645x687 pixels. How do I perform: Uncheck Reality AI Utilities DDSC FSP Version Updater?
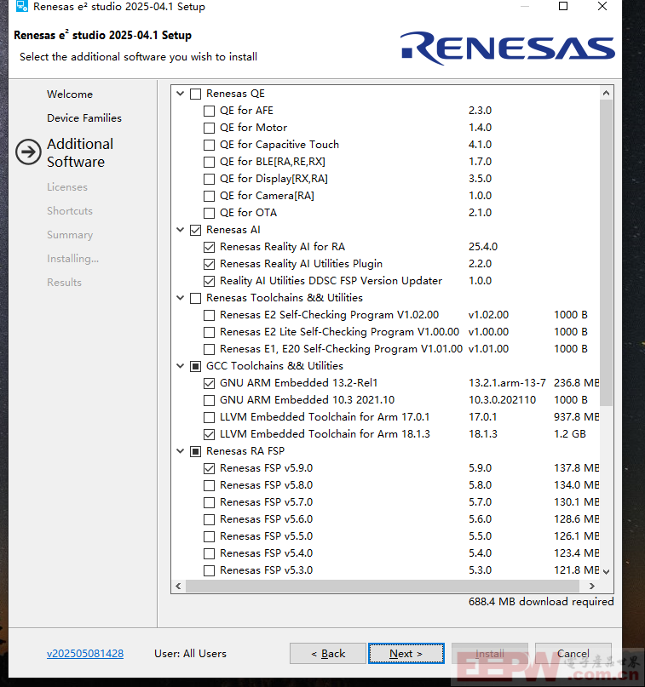coord(209,281)
